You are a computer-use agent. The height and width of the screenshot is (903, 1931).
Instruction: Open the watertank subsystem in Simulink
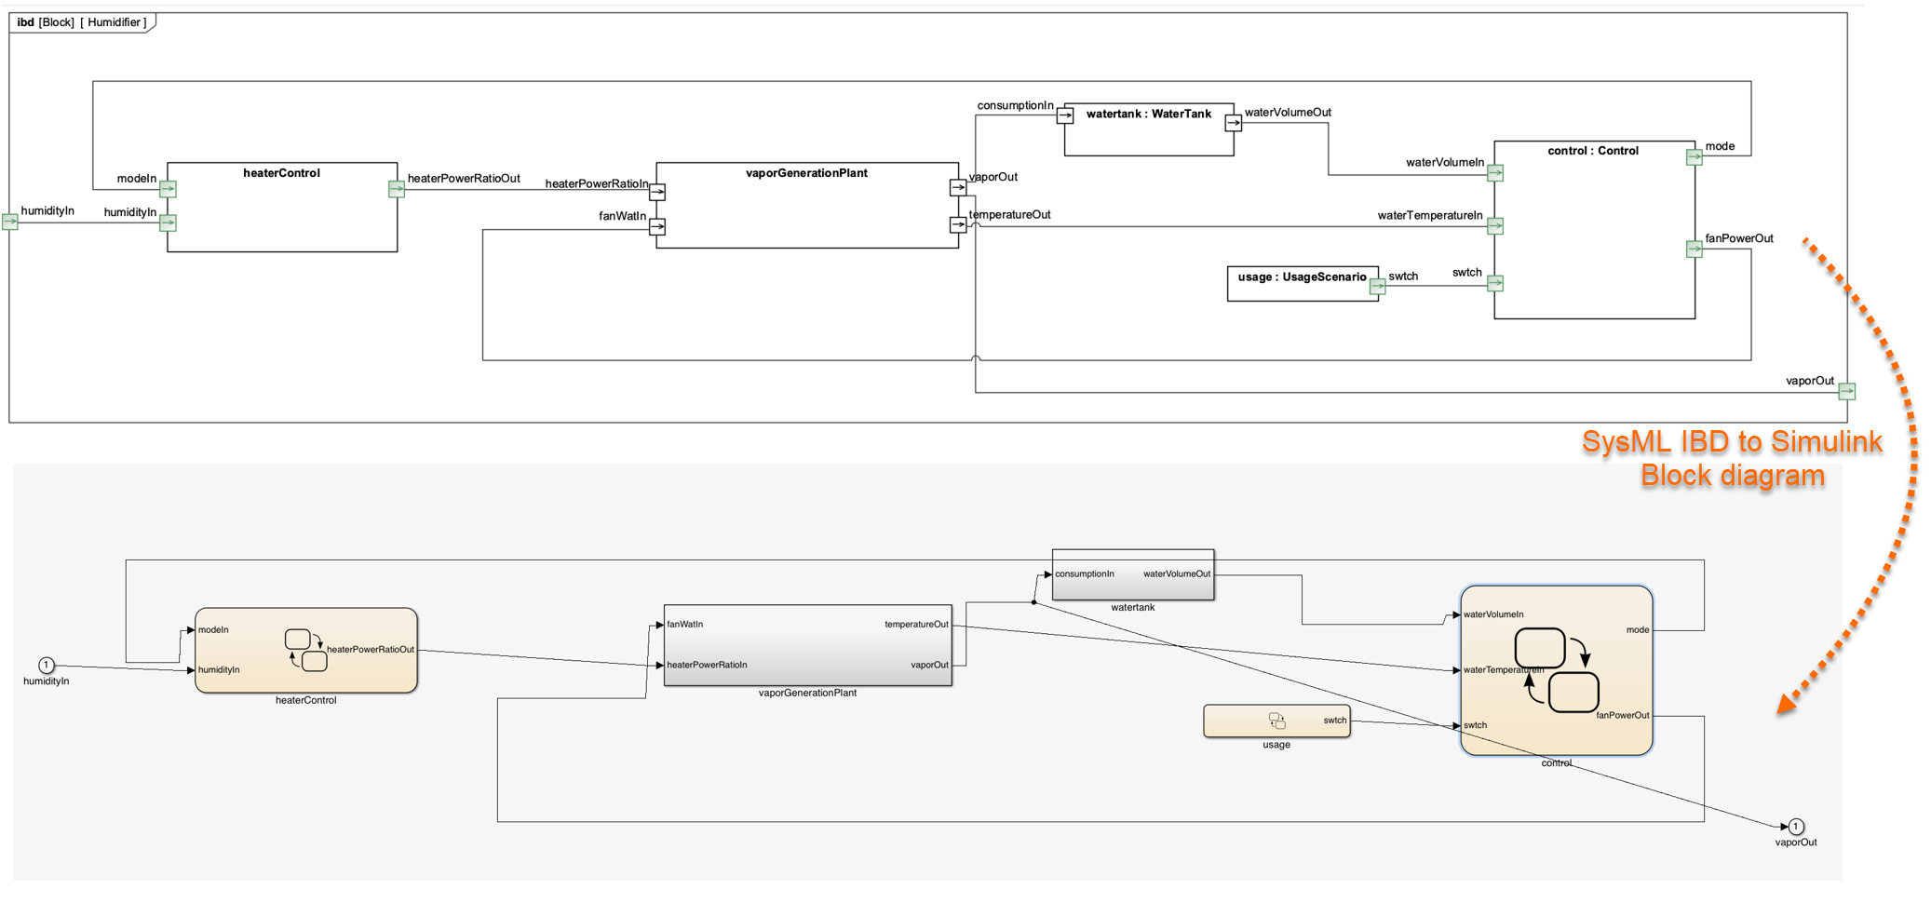[1133, 574]
